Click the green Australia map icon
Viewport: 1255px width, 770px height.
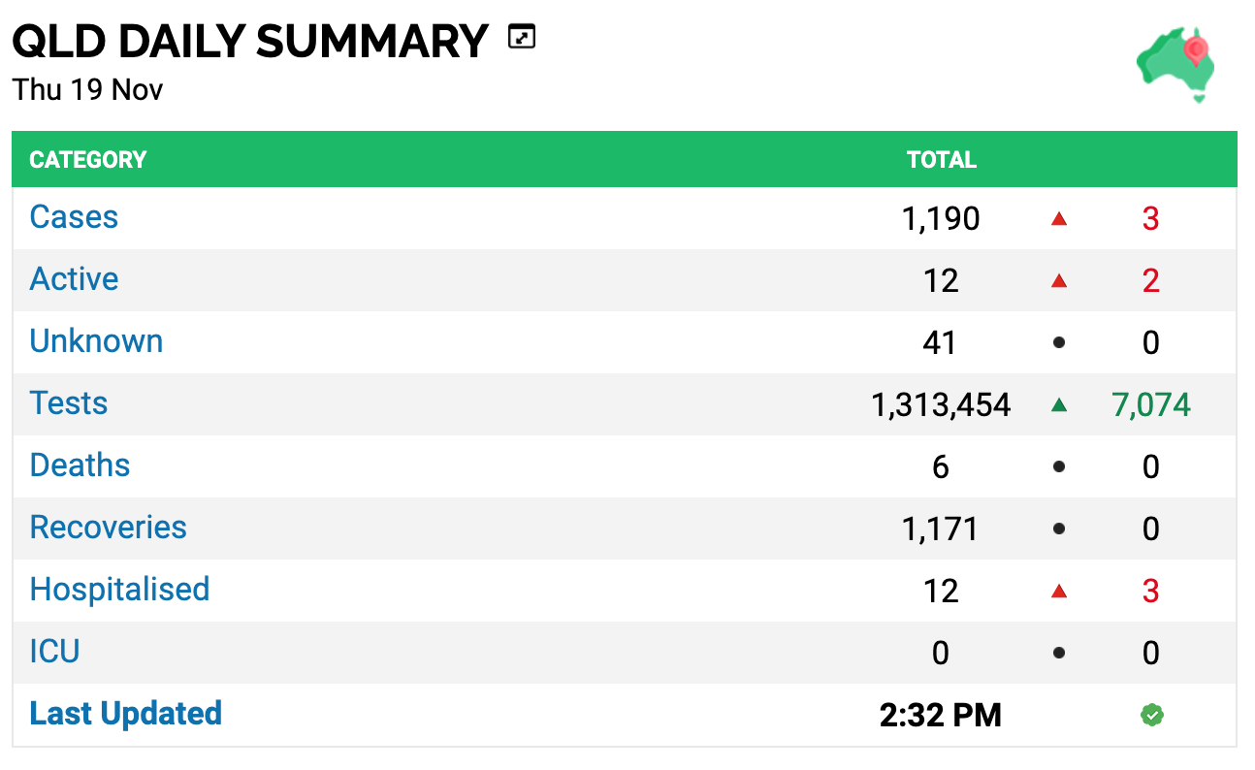tap(1176, 65)
